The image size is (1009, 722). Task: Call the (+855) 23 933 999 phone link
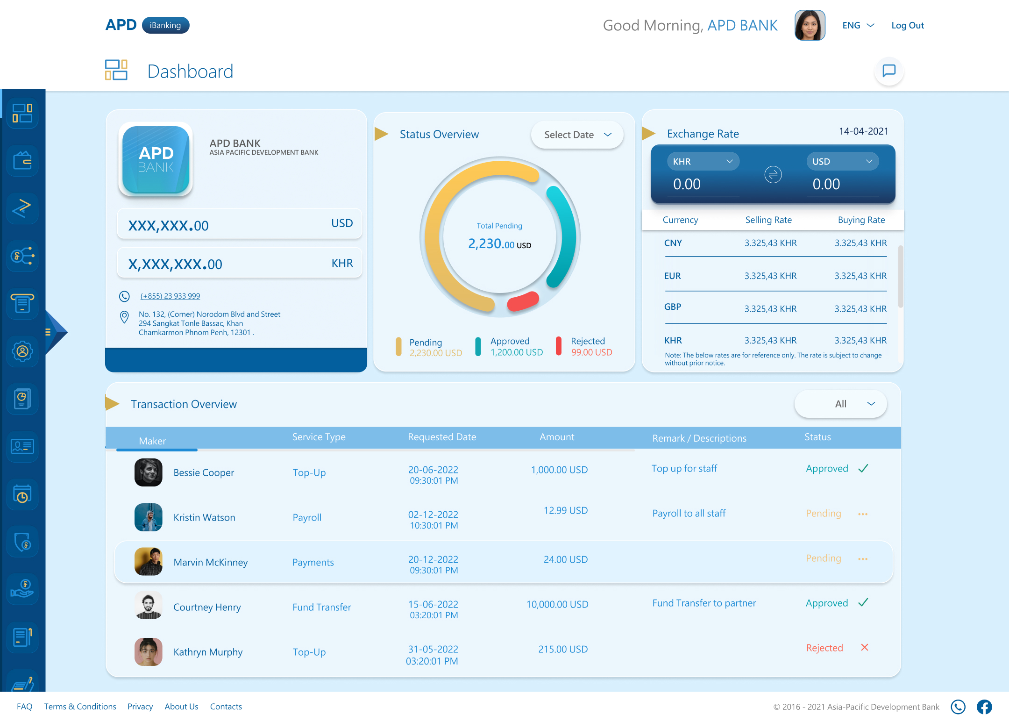pyautogui.click(x=170, y=296)
